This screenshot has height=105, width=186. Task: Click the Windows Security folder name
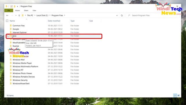tap(20, 80)
